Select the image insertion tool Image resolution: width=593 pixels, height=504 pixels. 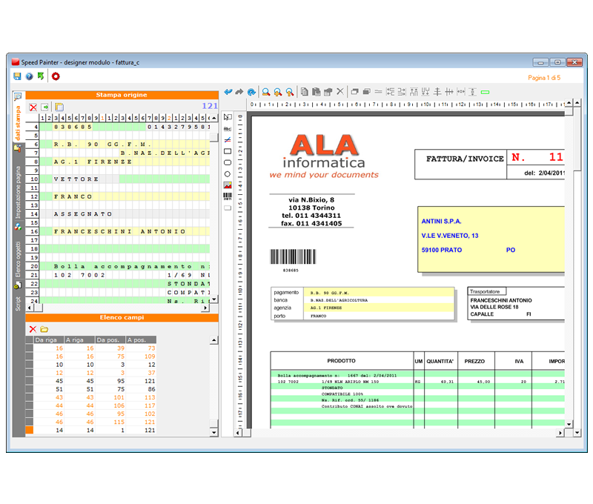[x=228, y=185]
